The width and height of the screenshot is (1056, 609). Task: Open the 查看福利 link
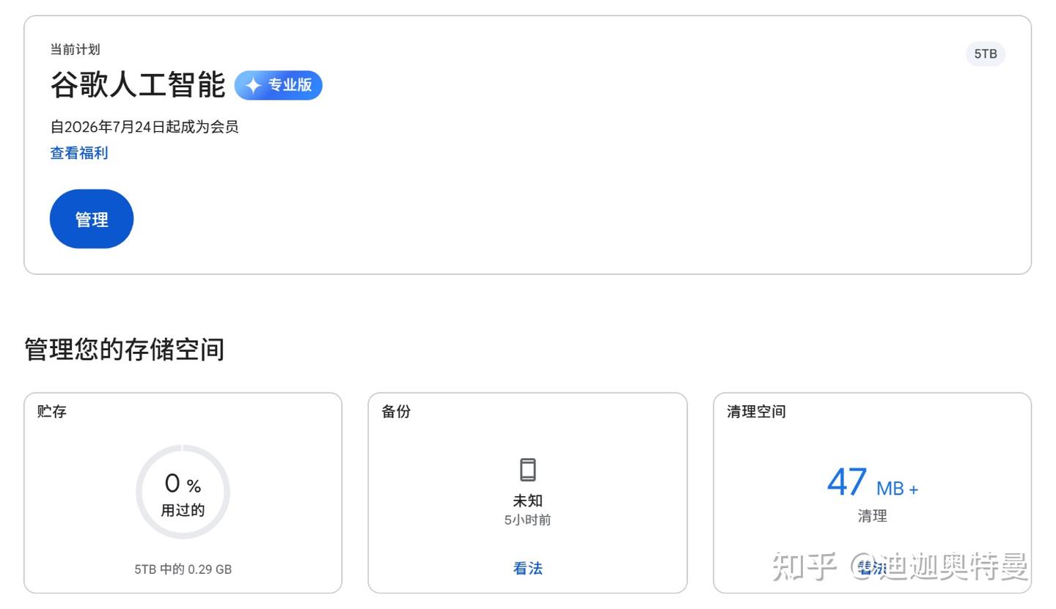pos(79,153)
